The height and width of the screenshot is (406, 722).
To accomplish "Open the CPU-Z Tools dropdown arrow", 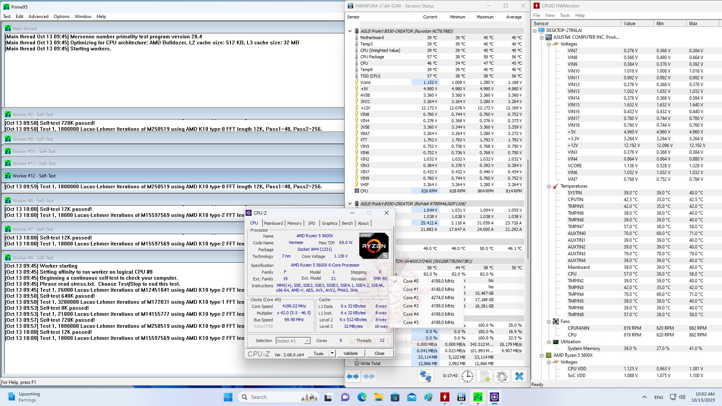I will (332, 353).
